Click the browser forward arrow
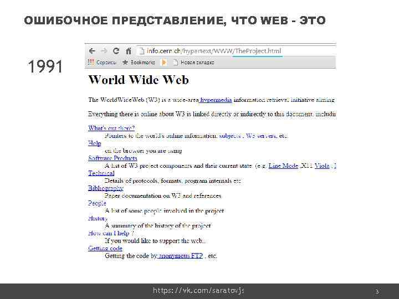Screen dimensions: 399x299 pos(104,51)
